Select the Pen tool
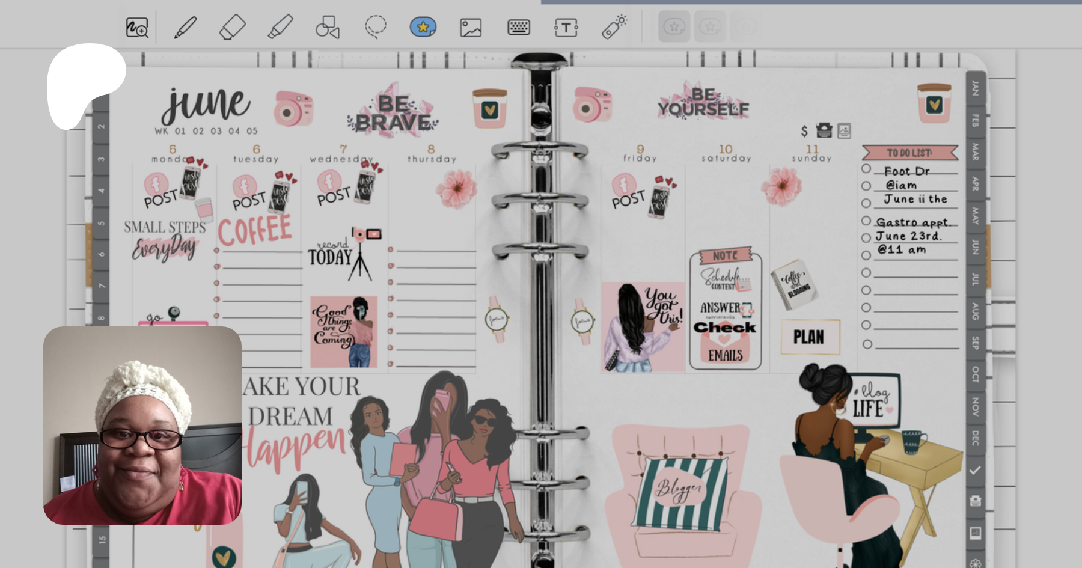This screenshot has height=568, width=1082. 185,28
